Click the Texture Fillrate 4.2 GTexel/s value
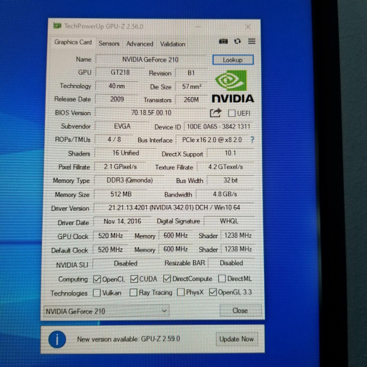Screen dimensions: 367x367 coord(226,167)
